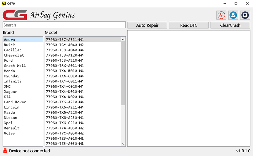Screen dimensions: 253x156
Task: Click the v1.0.1.0 version label
Action: coord(243,151)
